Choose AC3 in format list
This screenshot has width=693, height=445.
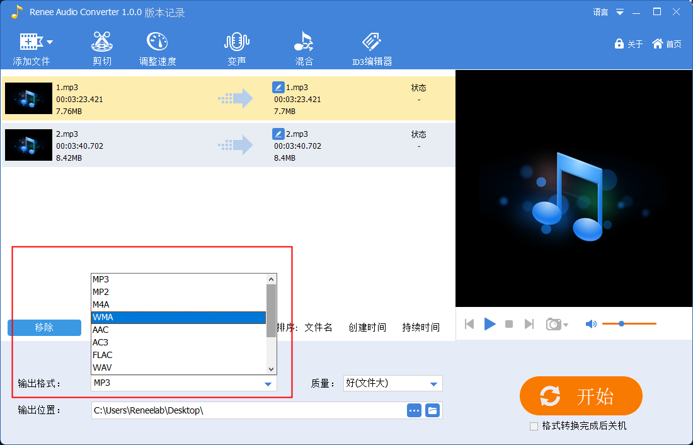pyautogui.click(x=178, y=342)
